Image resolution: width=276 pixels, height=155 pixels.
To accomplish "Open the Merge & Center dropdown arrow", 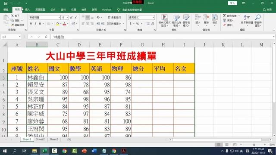I will pyautogui.click(x=123, y=24).
